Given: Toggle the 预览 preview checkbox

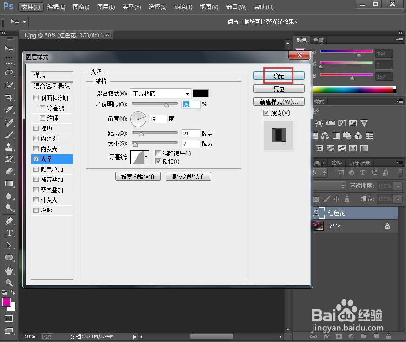Looking at the screenshot, I should pyautogui.click(x=266, y=113).
